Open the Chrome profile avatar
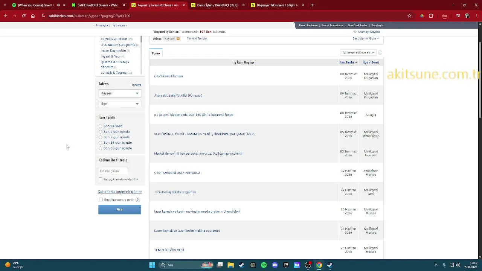 [x=467, y=16]
